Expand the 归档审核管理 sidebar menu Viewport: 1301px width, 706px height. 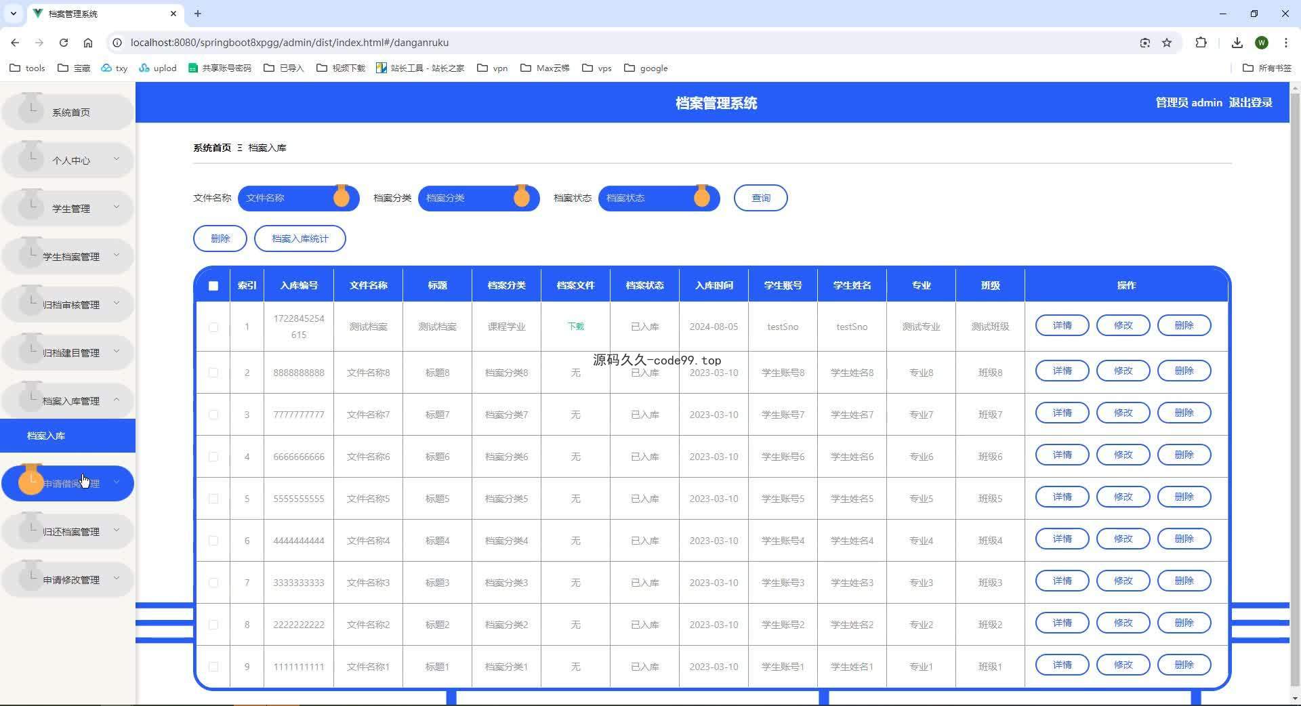click(x=68, y=304)
